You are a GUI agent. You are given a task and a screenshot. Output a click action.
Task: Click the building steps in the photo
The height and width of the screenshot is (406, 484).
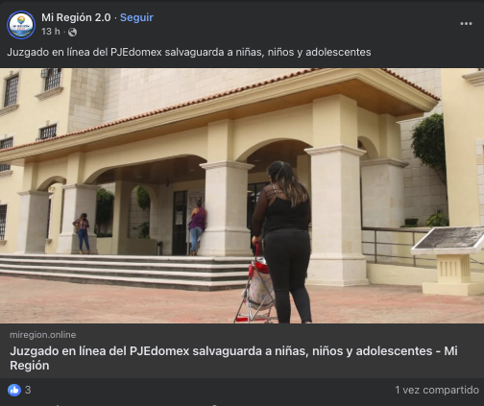click(125, 272)
